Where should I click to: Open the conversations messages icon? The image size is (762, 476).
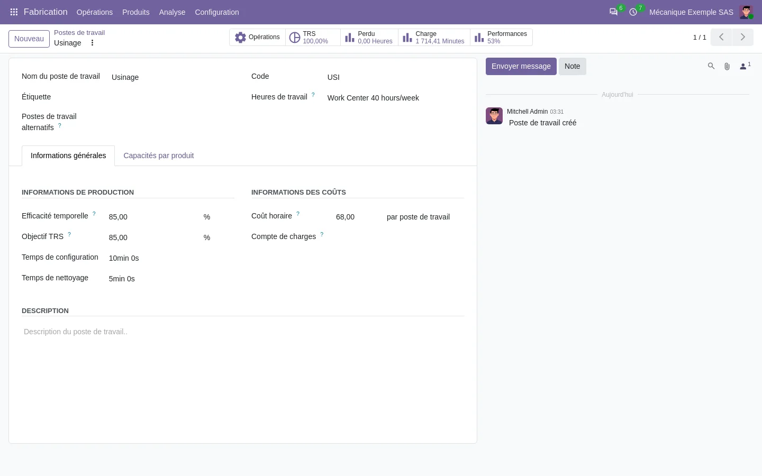point(614,12)
